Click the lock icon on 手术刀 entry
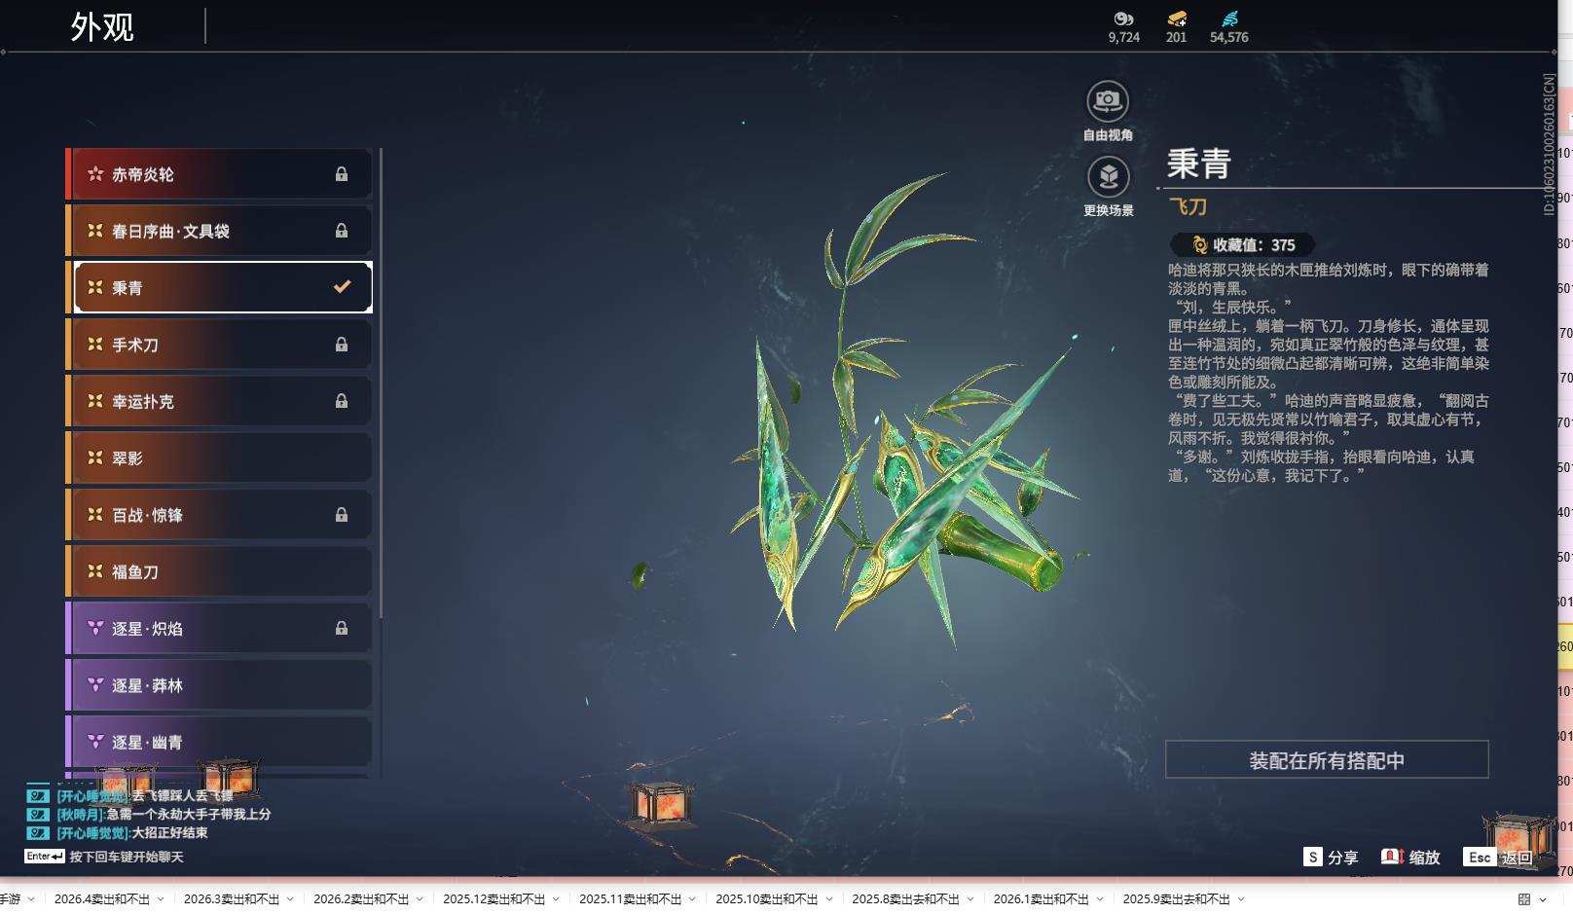The image size is (1573, 914). point(342,344)
